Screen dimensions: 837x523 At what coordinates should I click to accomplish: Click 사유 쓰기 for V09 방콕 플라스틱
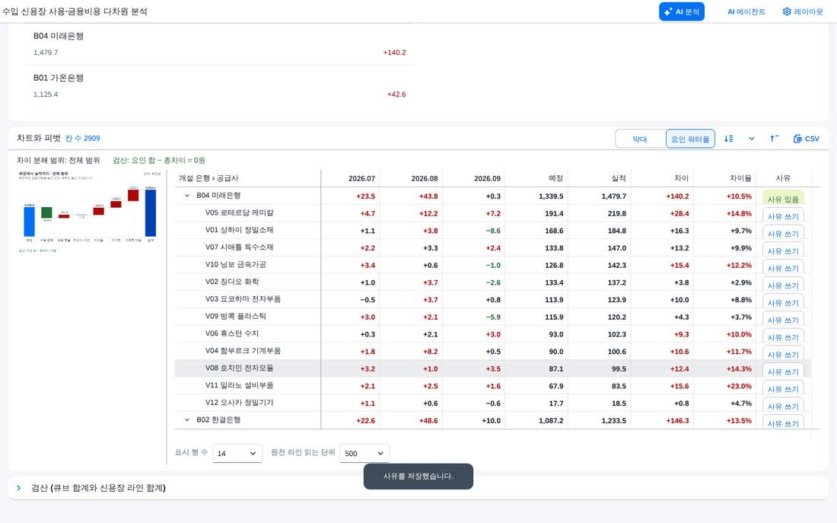pos(783,319)
